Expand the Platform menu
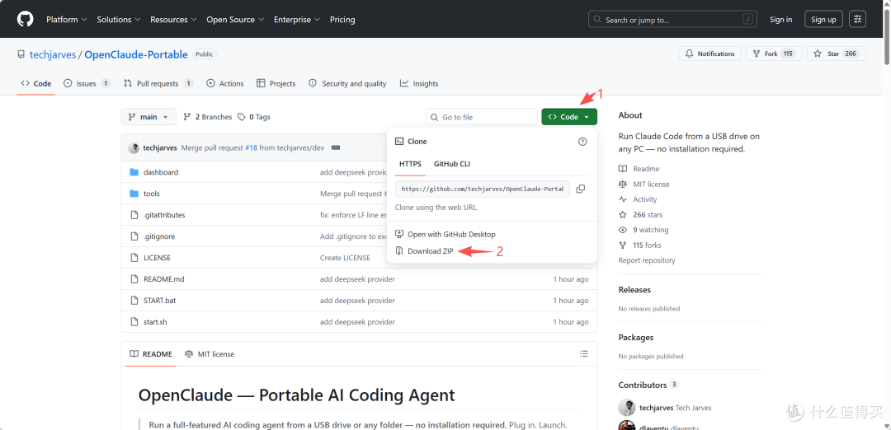This screenshot has height=430, width=891. [67, 19]
